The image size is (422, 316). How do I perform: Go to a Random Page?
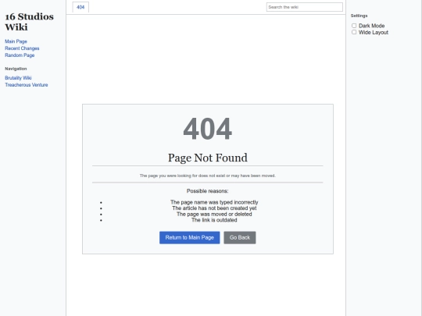20,55
